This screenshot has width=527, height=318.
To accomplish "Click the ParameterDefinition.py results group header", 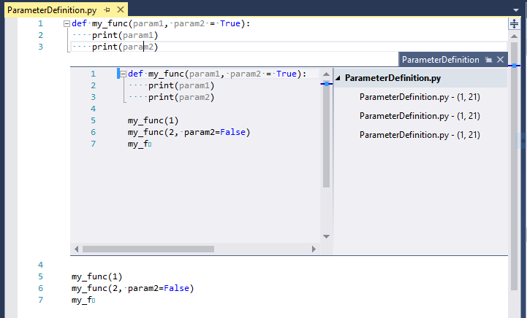I will click(x=420, y=78).
